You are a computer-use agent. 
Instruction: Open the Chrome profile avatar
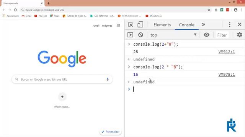coord(236,10)
